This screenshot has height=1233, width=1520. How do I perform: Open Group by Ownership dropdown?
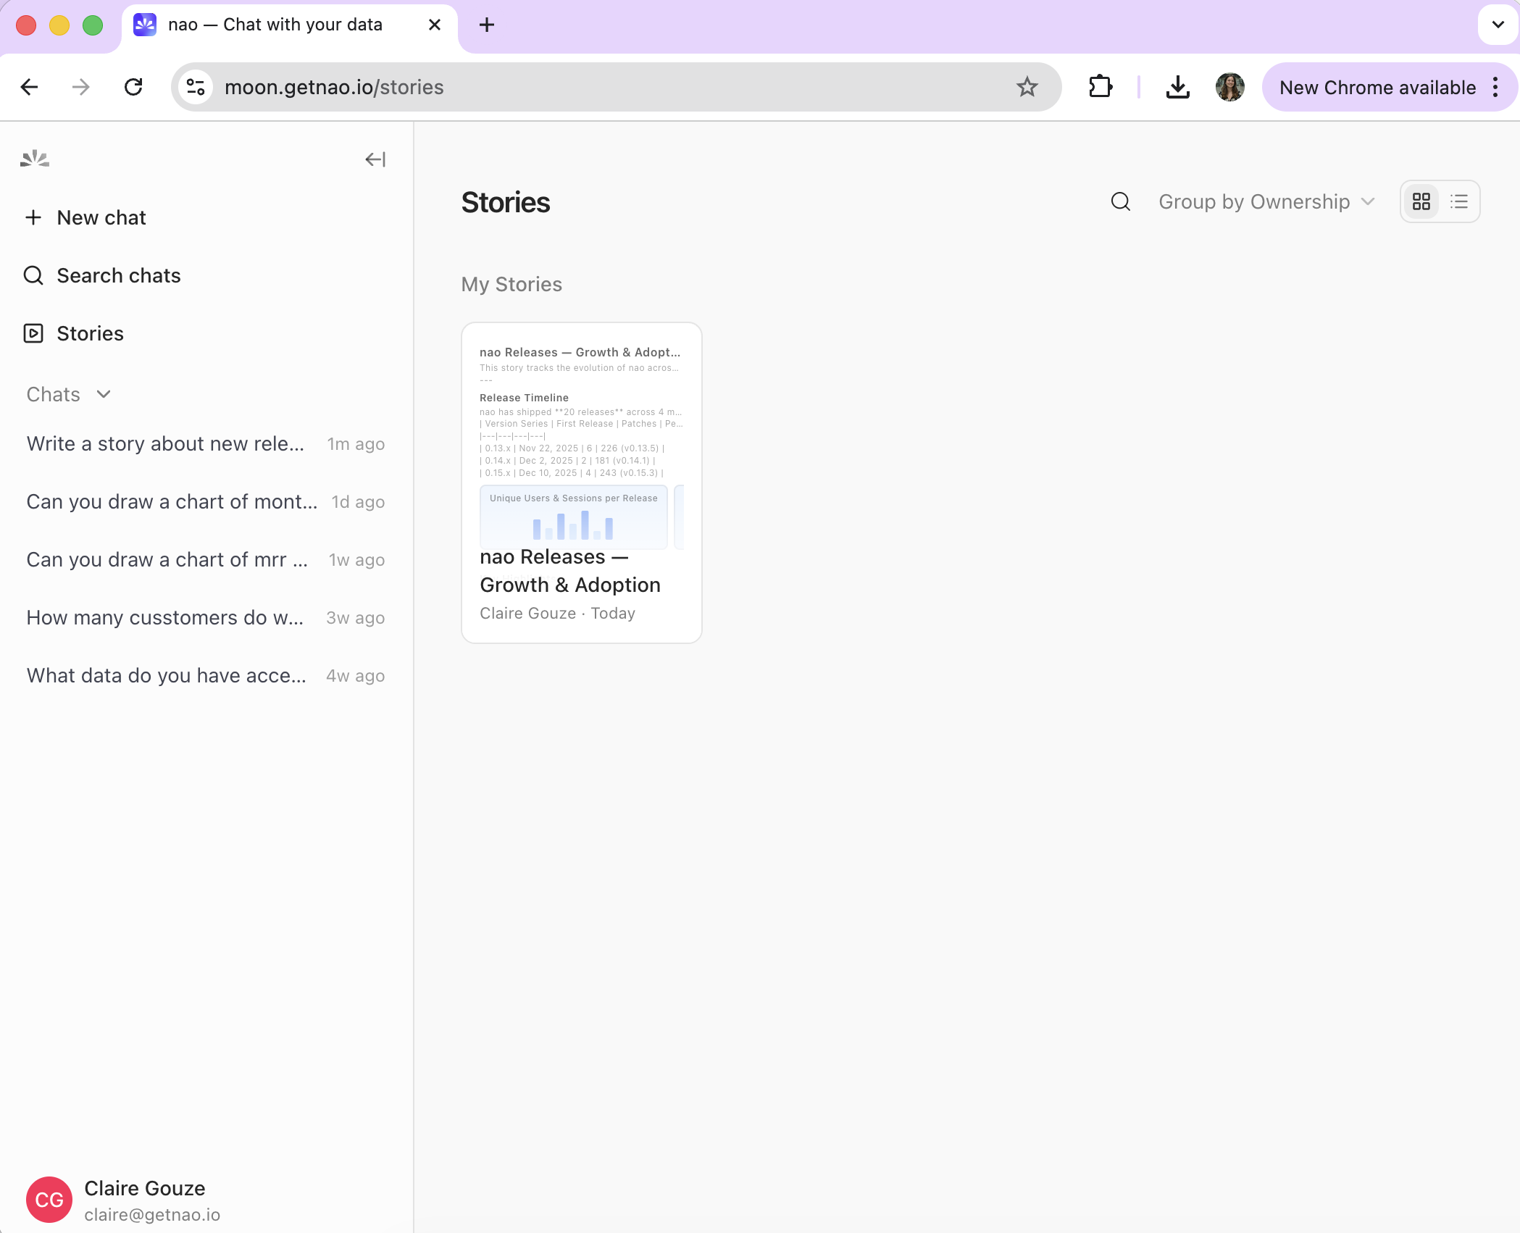tap(1266, 202)
